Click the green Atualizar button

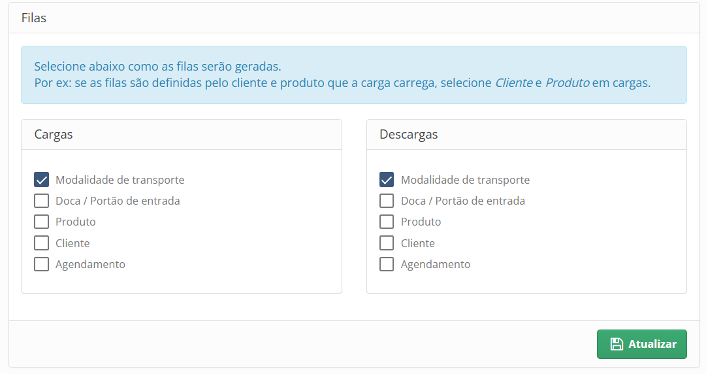[x=641, y=345]
